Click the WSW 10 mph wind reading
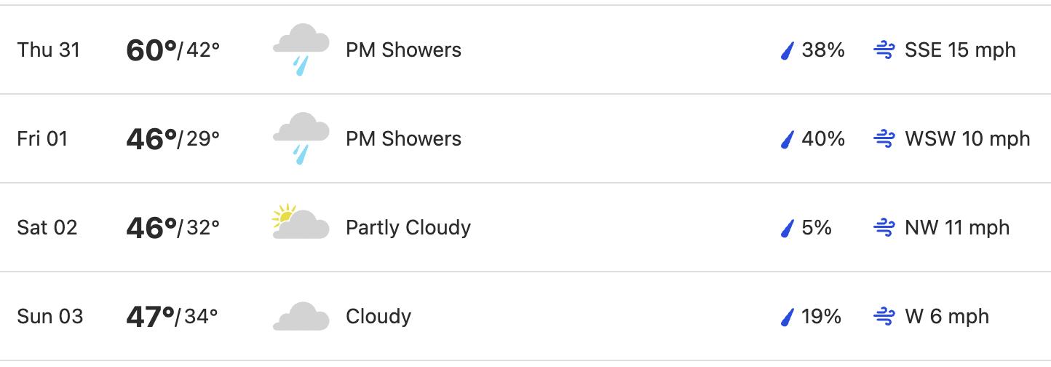The height and width of the screenshot is (367, 1051). [967, 139]
